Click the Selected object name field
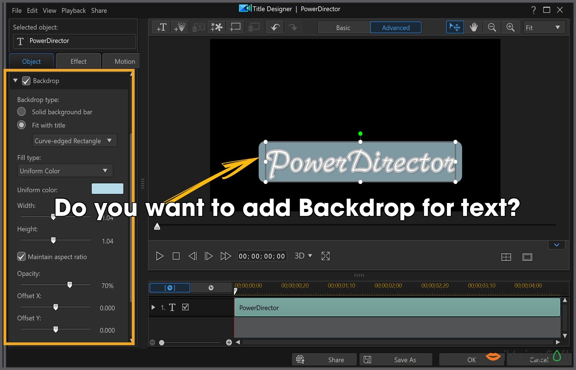Viewport: 576px width, 370px height. point(74,41)
